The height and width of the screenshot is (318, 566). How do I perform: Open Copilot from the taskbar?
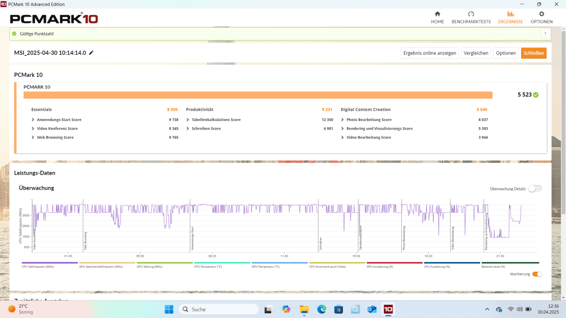pos(286,309)
